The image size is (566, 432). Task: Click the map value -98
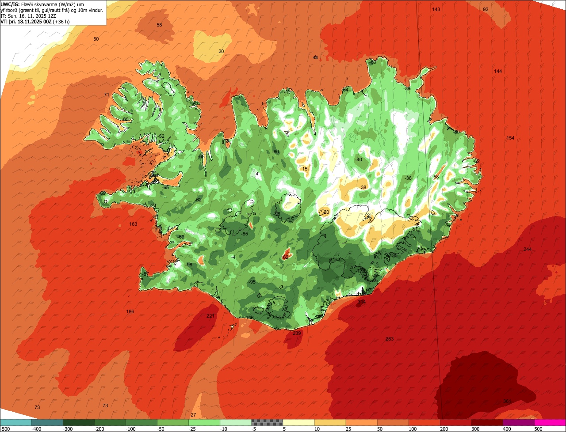coord(188,265)
